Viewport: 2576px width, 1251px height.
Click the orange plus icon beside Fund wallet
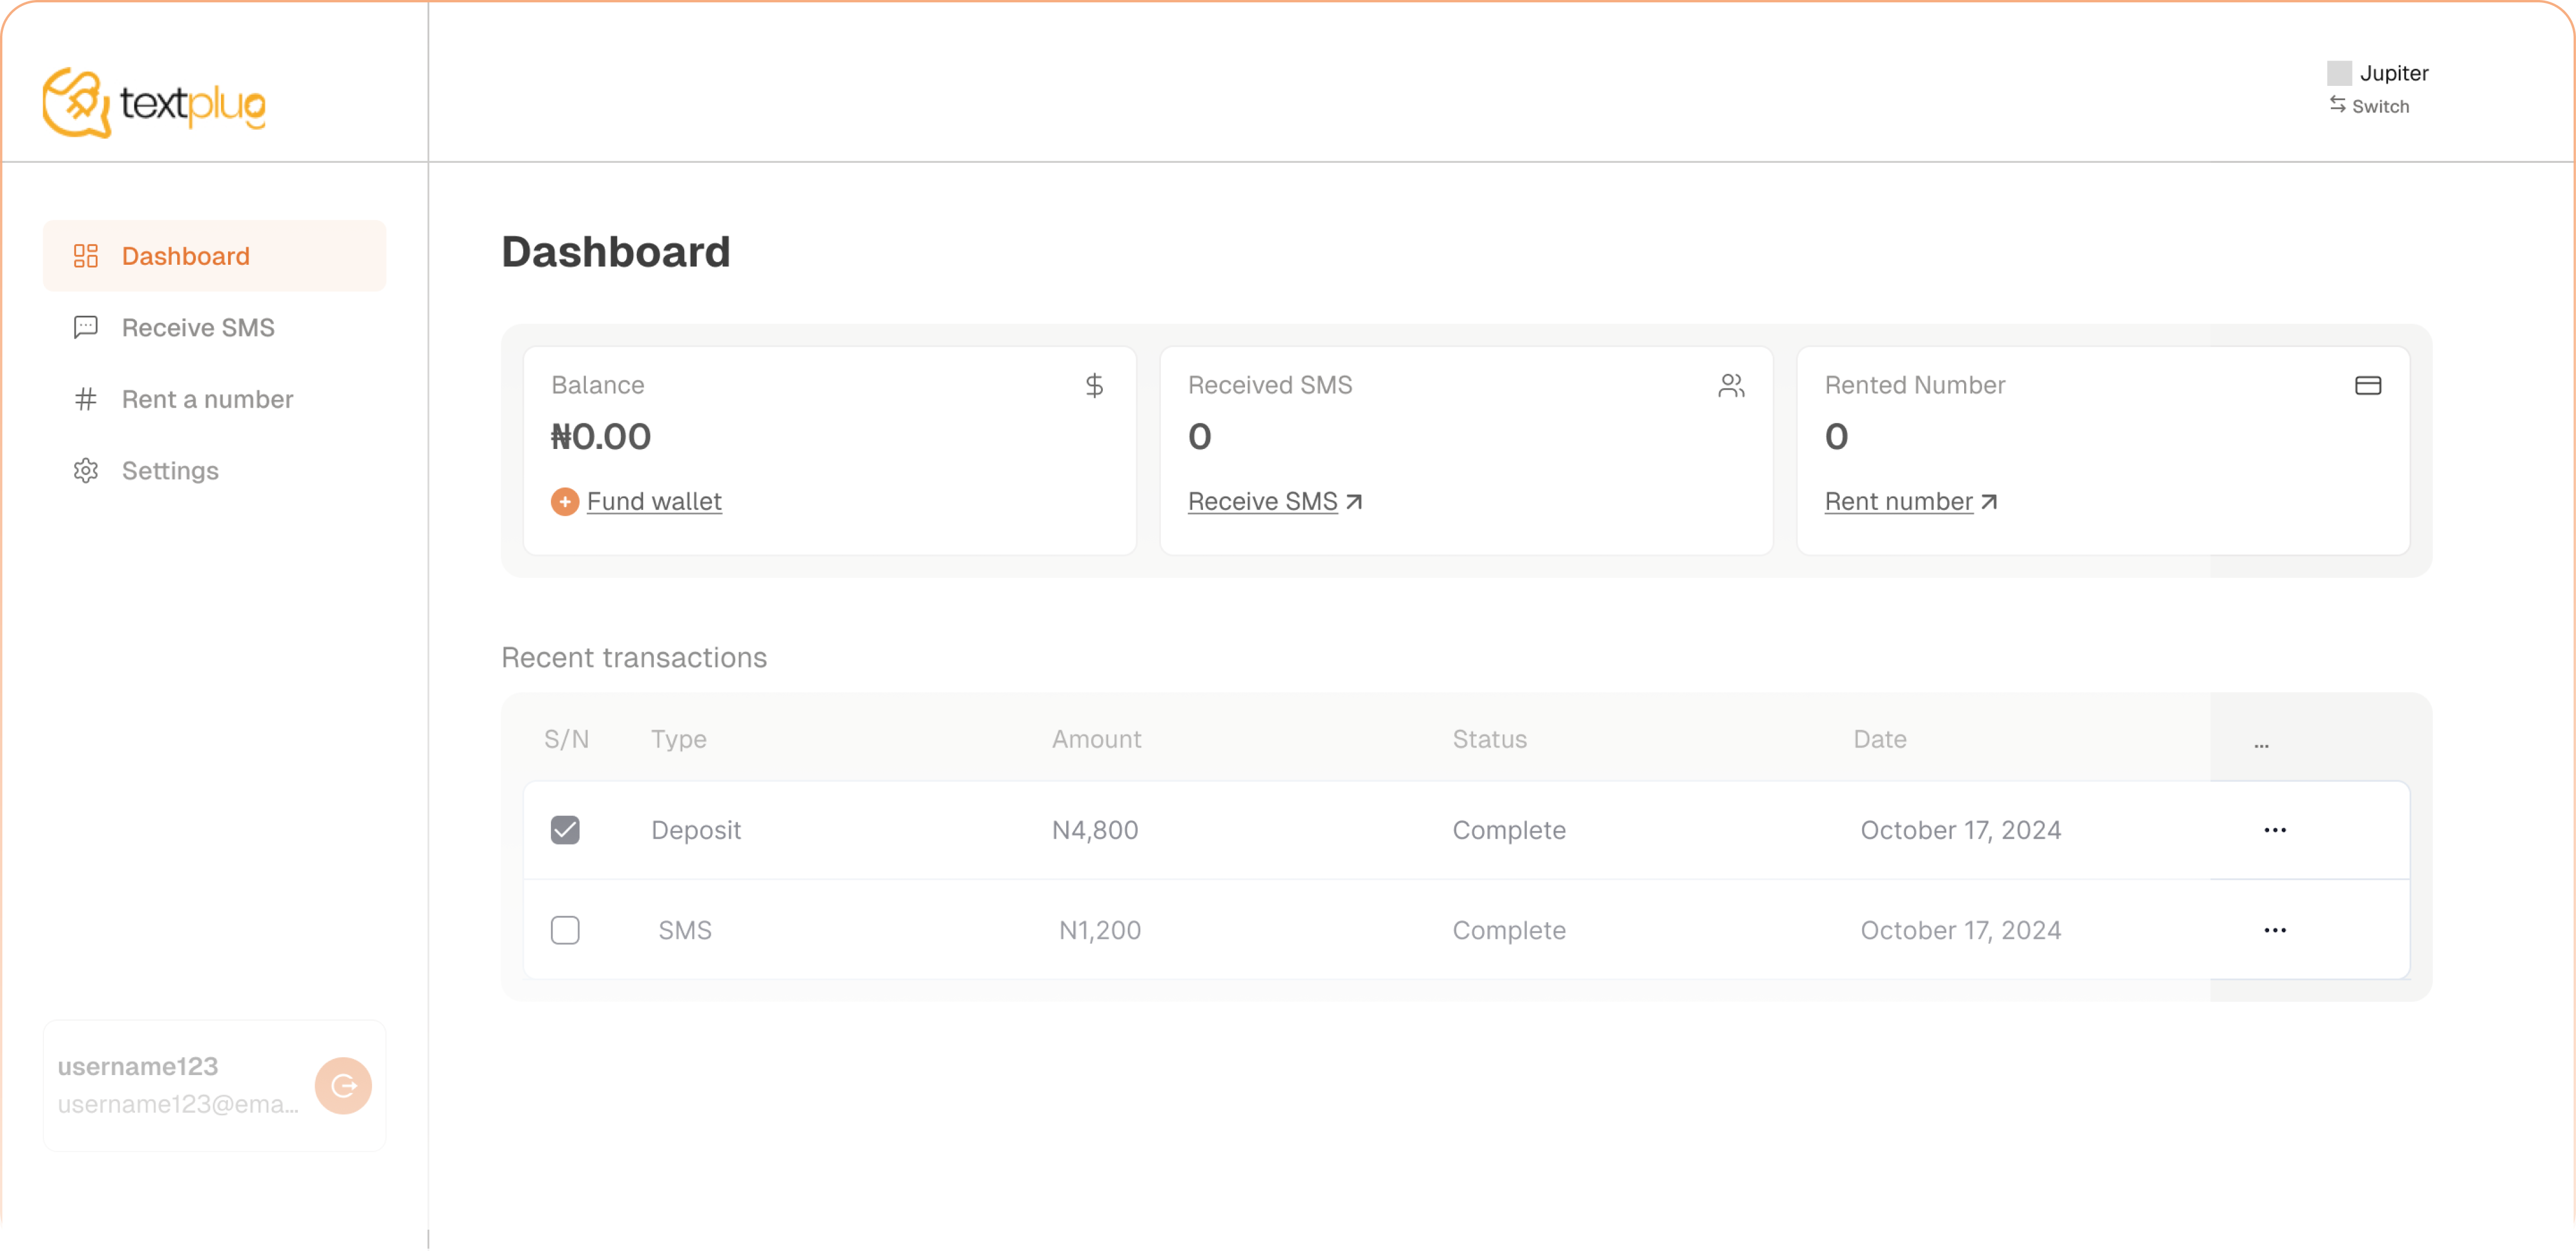pyautogui.click(x=565, y=501)
